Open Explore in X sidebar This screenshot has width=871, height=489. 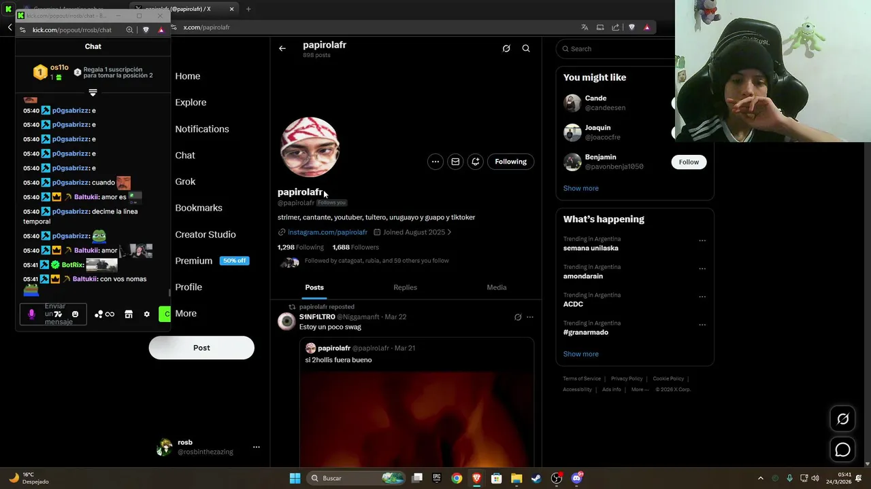point(191,103)
